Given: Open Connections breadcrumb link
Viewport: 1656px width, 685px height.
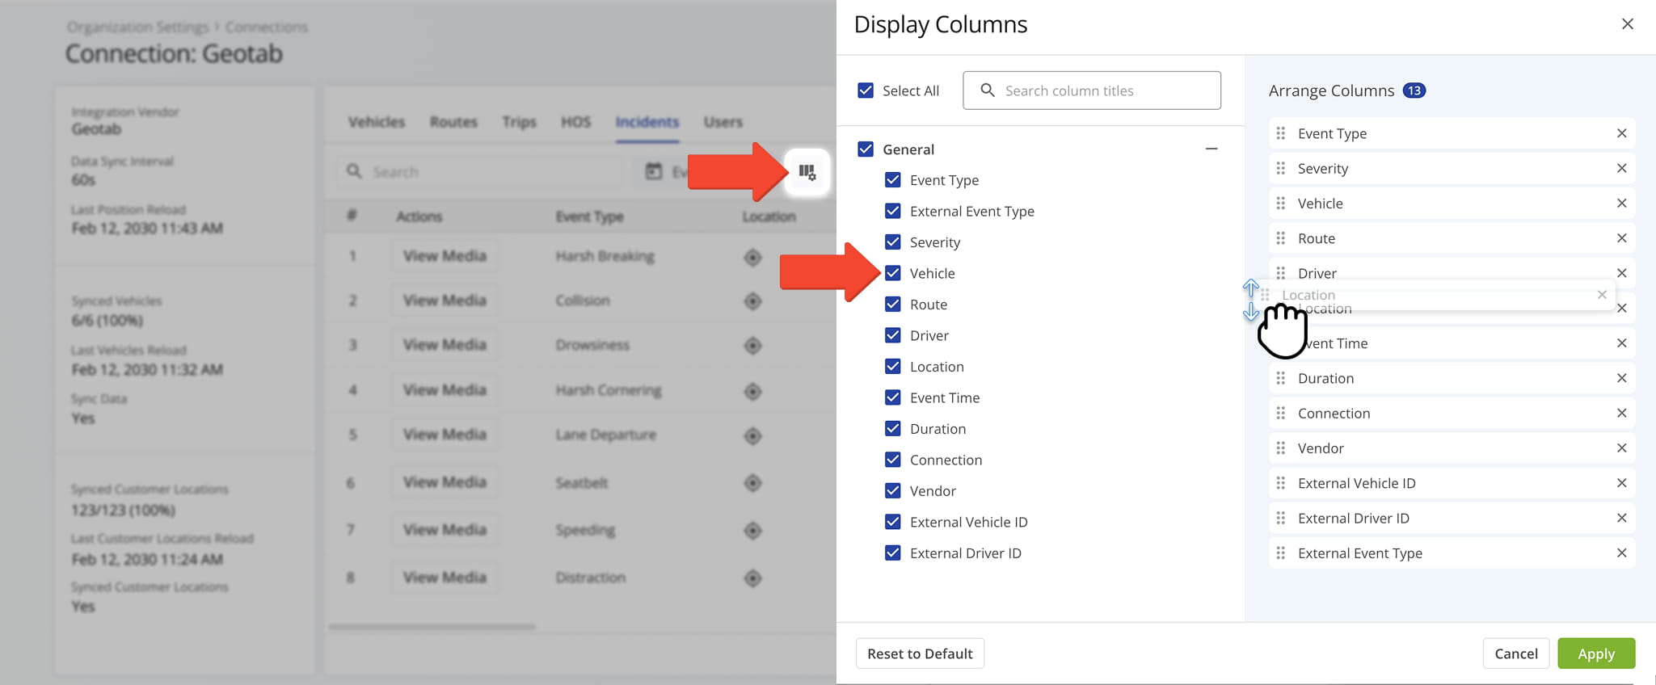Looking at the screenshot, I should click(x=267, y=27).
